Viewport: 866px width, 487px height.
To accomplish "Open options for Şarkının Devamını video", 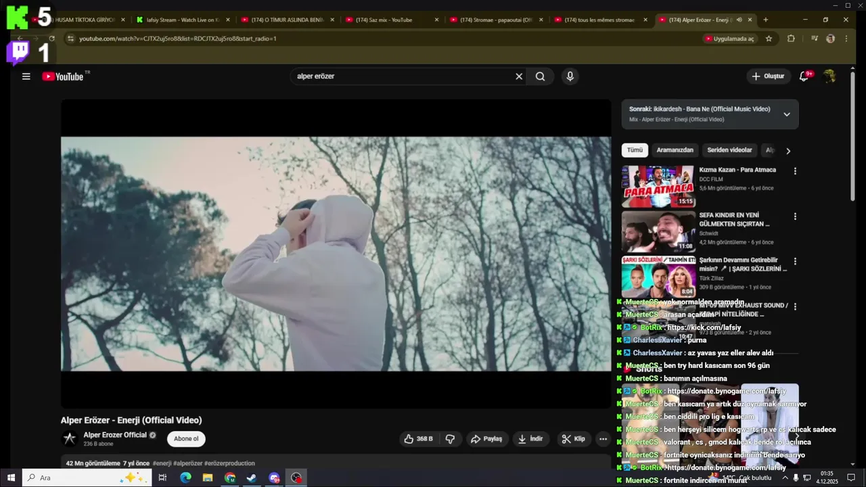I will click(795, 261).
